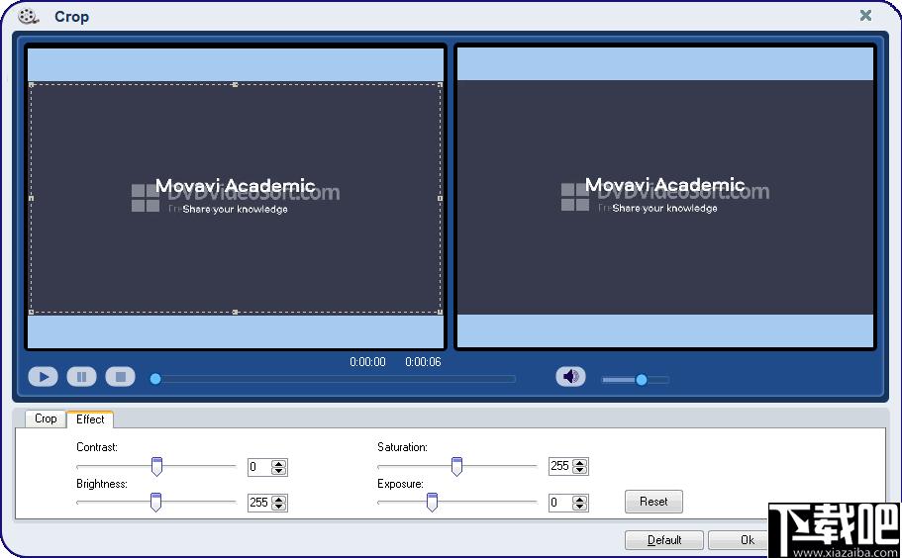Click the bottom-center crop selection handle
Screen dimensions: 902x558
[x=235, y=312]
